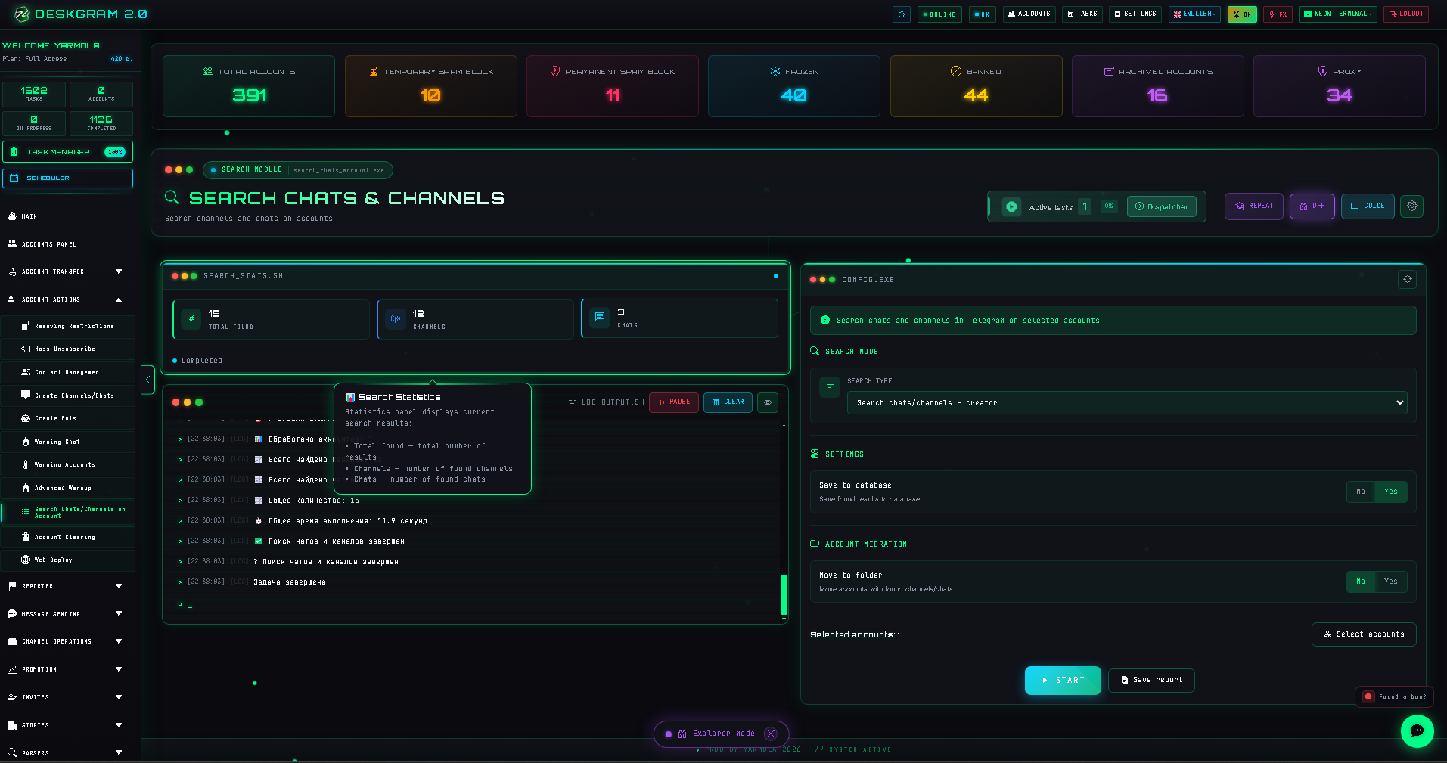Screen dimensions: 1447x763
Task: Click the PAUSE log button
Action: pos(674,402)
